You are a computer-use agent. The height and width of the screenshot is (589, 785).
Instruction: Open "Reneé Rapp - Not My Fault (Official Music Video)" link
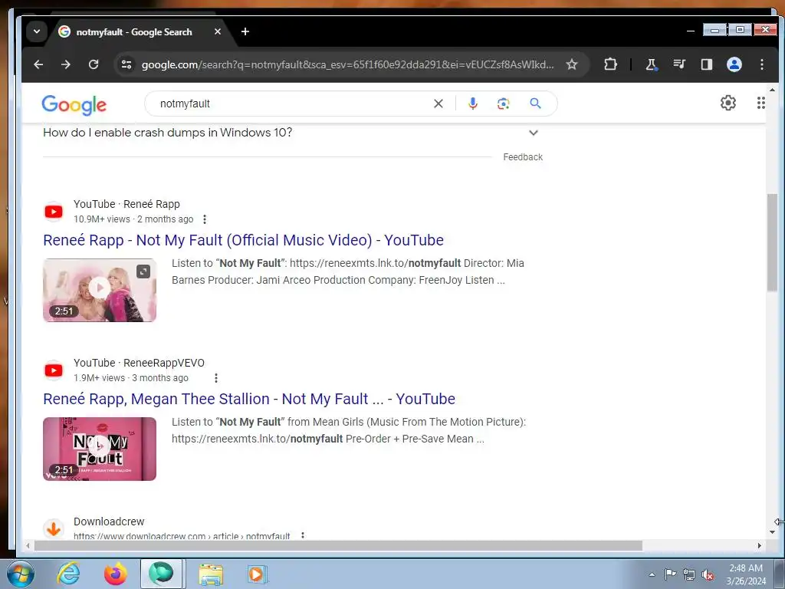(x=243, y=240)
